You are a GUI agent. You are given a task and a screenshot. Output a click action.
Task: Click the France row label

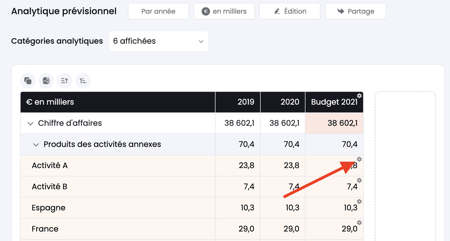point(45,229)
